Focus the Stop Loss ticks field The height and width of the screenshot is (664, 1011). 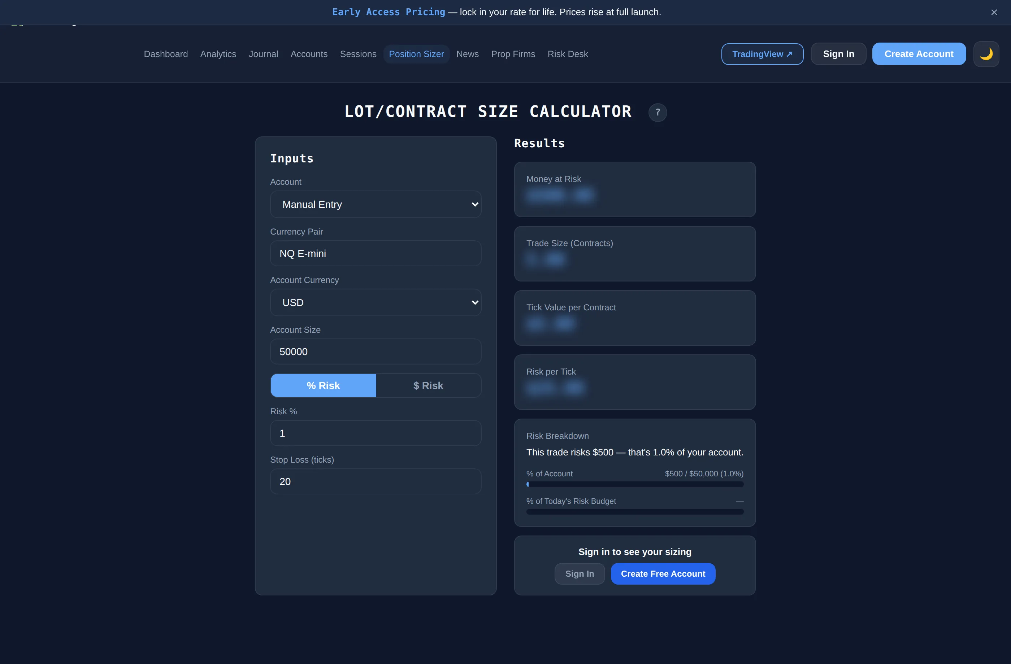[x=376, y=481]
